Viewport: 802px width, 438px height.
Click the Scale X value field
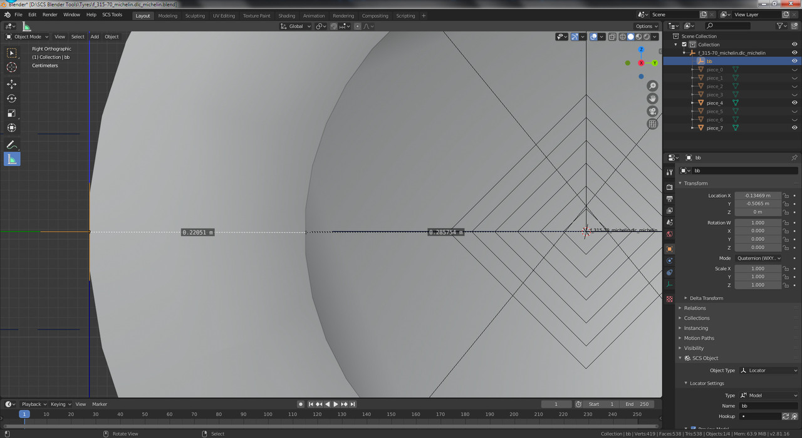(758, 268)
